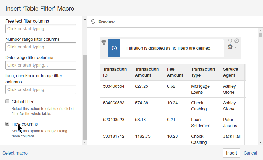The image size is (263, 160).
Task: Click the Insert button
Action: 231,153
